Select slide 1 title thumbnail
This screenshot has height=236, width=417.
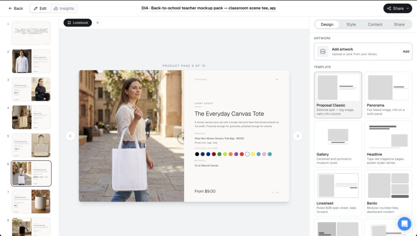point(31,33)
